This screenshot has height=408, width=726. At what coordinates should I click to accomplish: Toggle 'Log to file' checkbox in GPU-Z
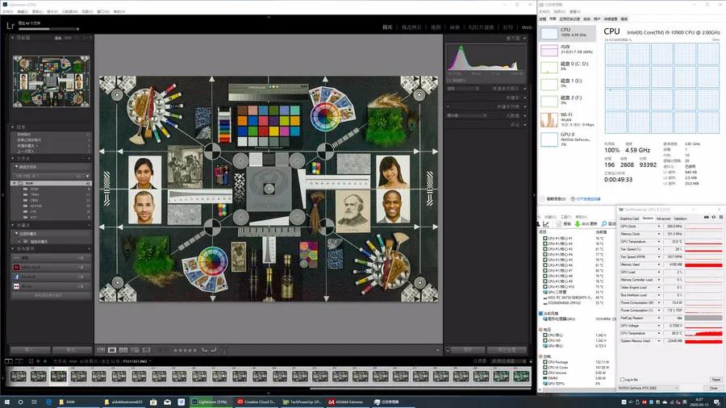click(622, 379)
